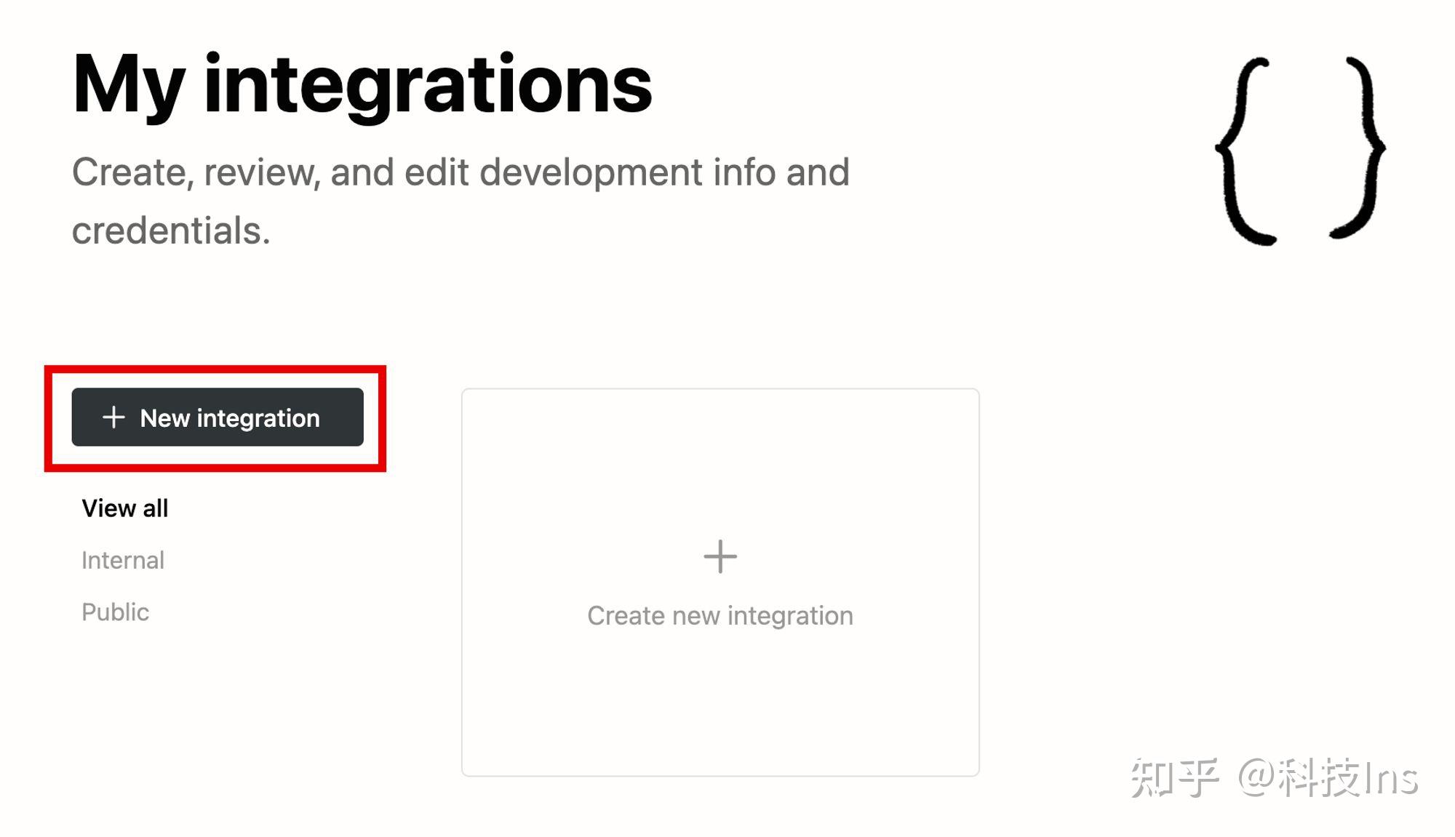Viewport: 1455px width, 837px height.
Task: Click the plus icon in New integration button
Action: click(113, 417)
